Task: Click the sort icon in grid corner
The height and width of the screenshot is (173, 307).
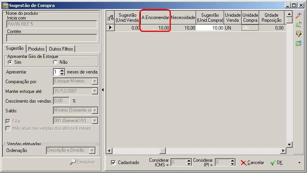Action: click(111, 17)
